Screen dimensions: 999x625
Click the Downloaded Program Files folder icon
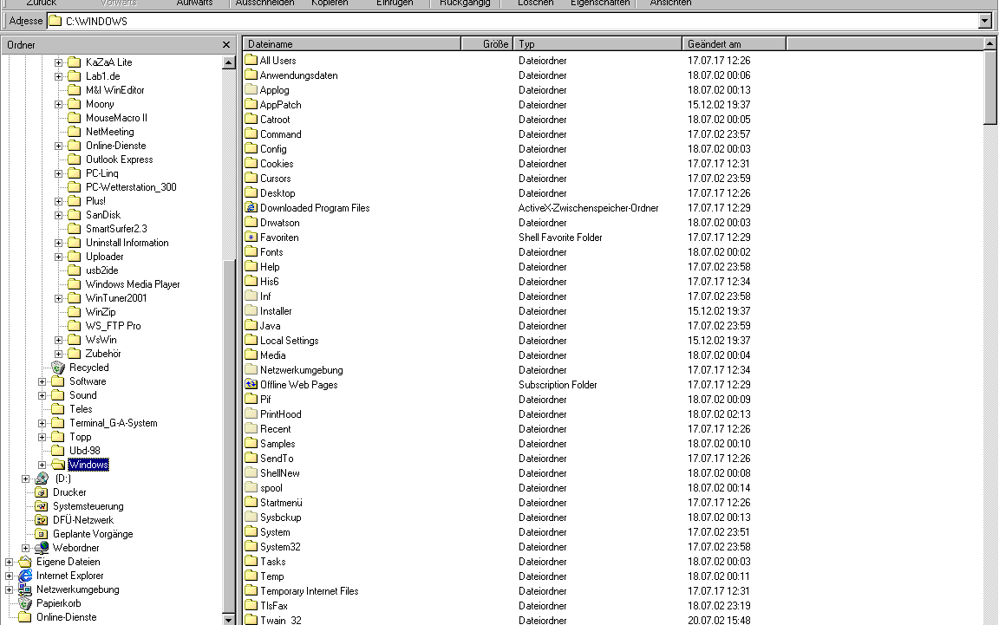[251, 208]
